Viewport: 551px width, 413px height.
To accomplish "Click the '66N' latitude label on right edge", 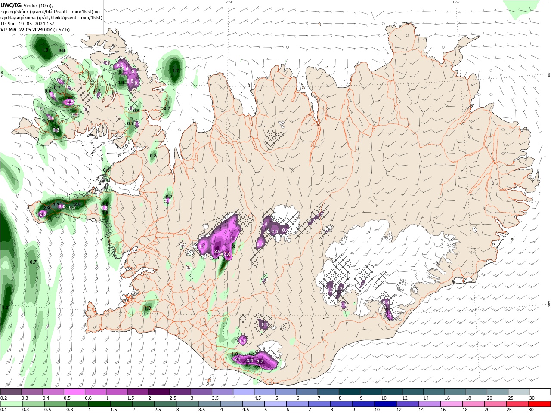I will click(549, 74).
